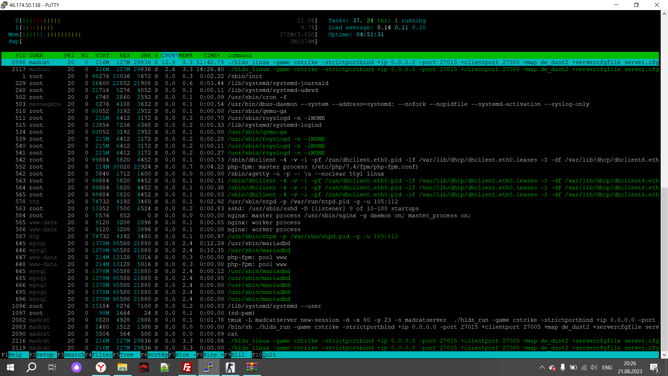The height and width of the screenshot is (376, 668).
Task: Select PuTTY taskbar icon
Action: 209,367
